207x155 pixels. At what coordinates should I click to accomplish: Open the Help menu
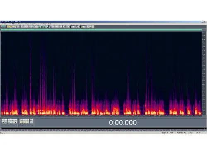50,24
